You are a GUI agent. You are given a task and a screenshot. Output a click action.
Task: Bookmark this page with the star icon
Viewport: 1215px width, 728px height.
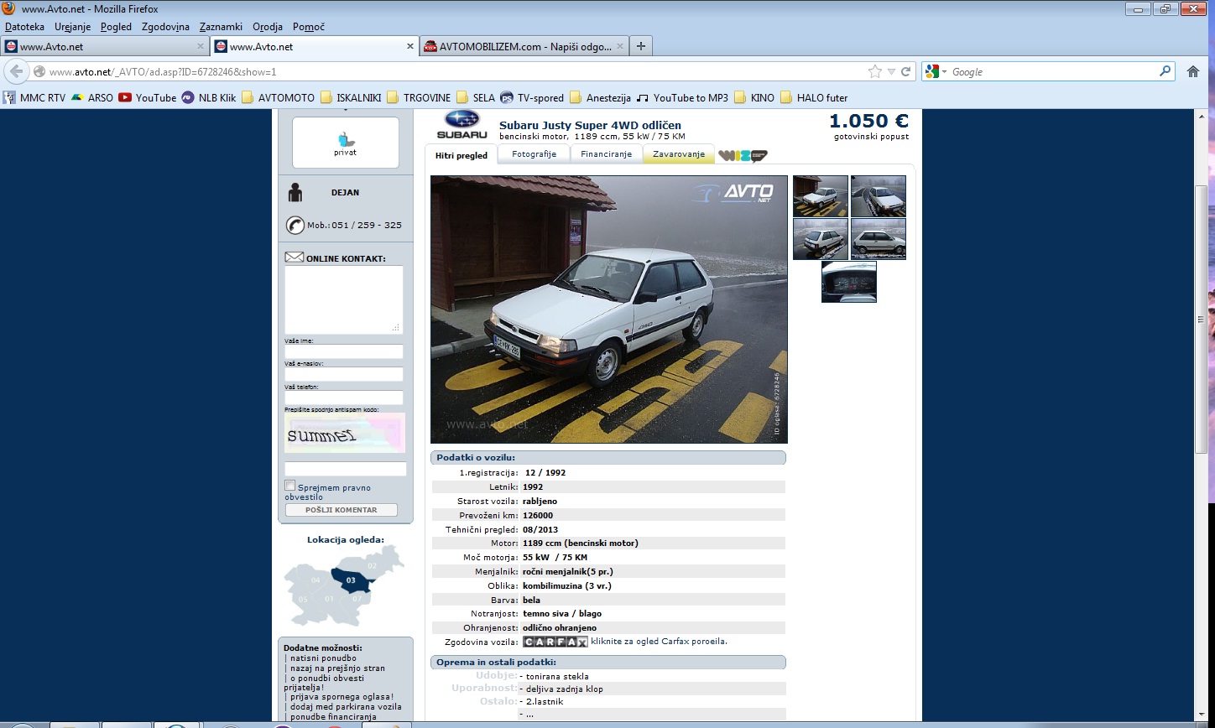click(x=874, y=71)
